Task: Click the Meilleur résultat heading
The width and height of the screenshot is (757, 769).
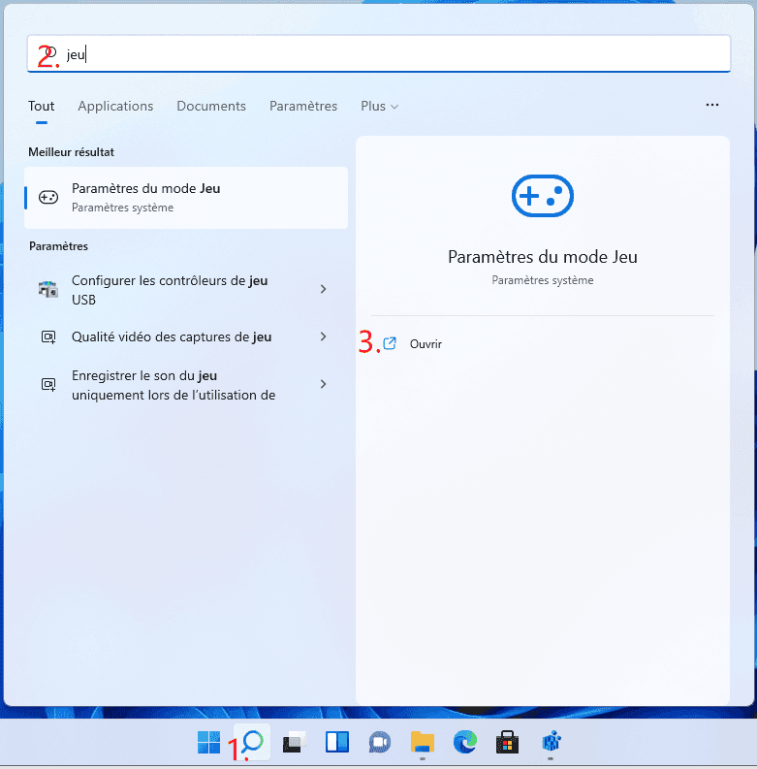Action: click(x=71, y=152)
